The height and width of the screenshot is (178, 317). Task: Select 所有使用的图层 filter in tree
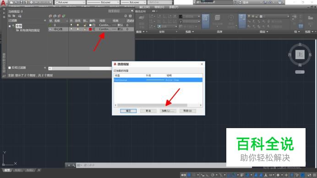tap(29, 30)
